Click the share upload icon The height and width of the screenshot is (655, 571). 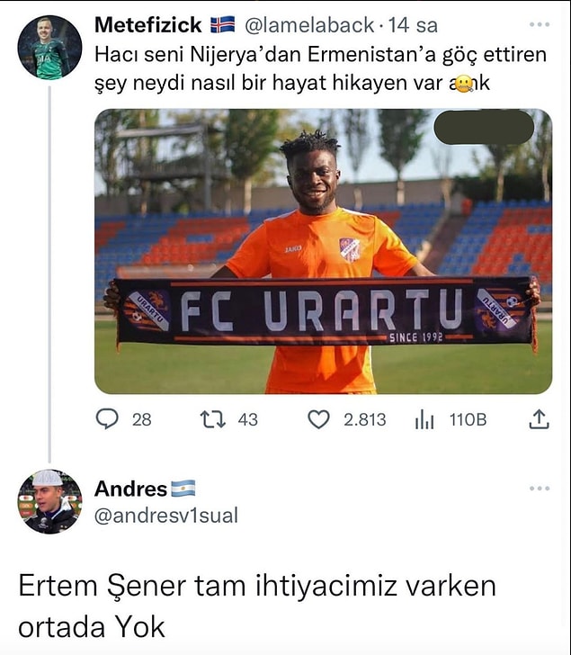coord(539,419)
